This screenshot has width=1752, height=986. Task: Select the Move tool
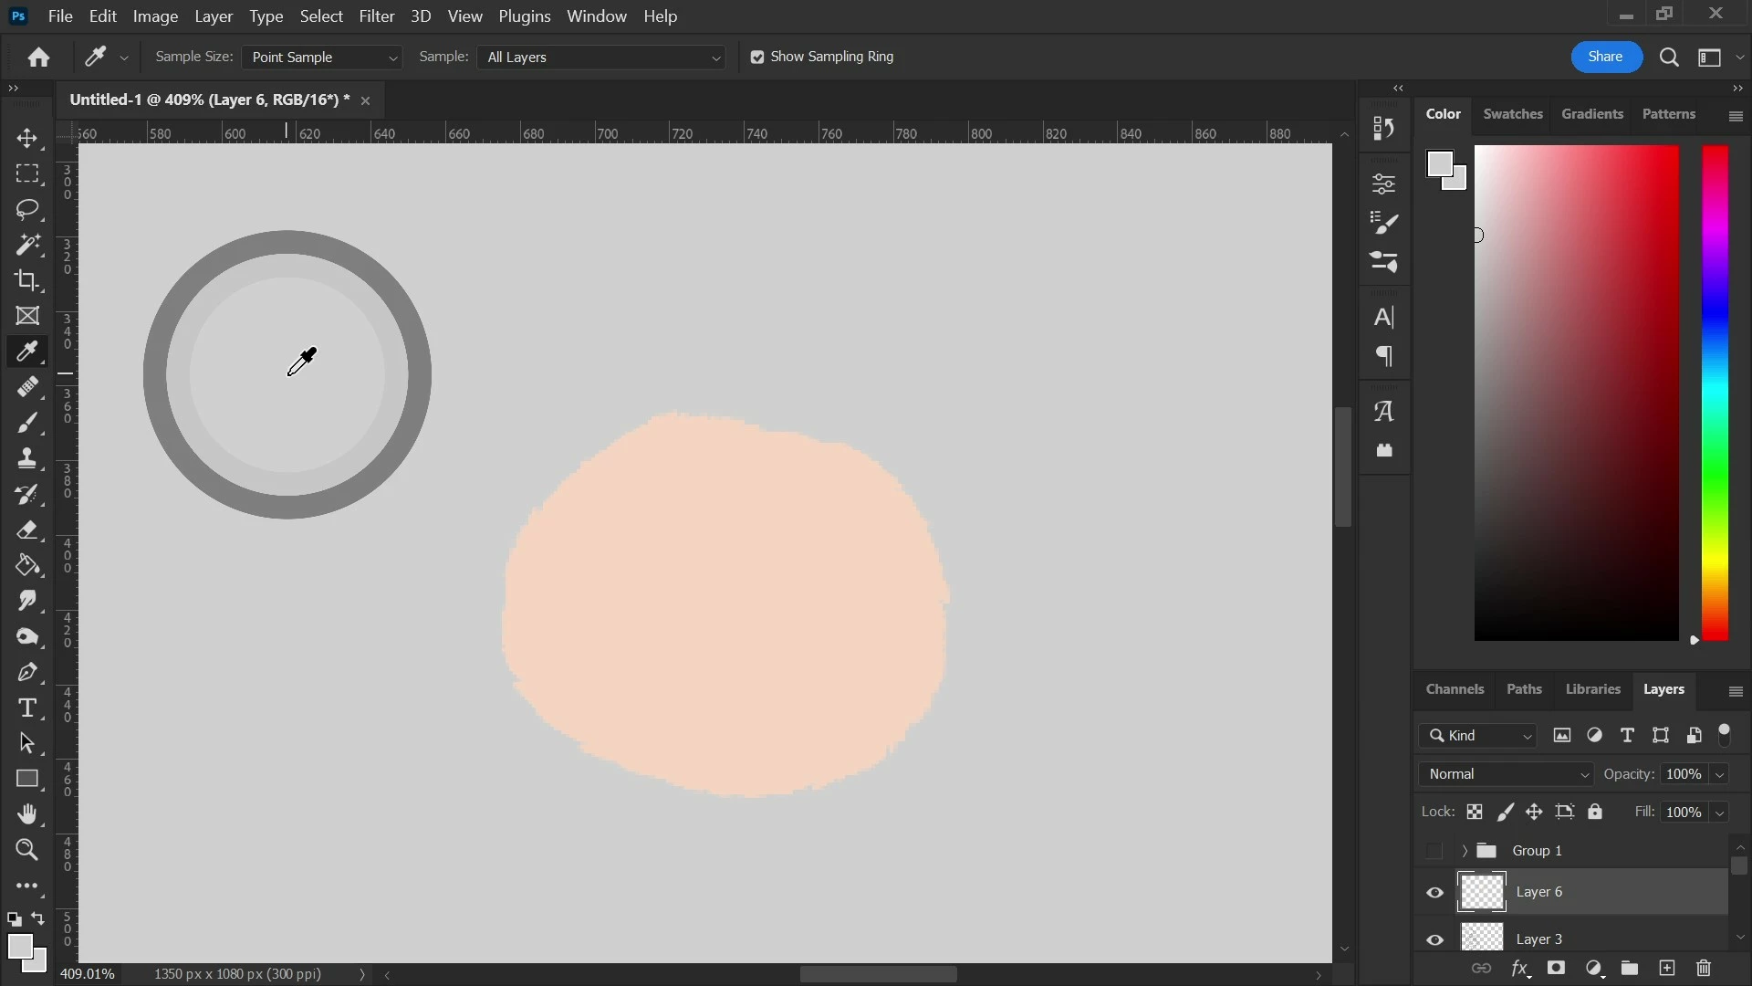[27, 138]
